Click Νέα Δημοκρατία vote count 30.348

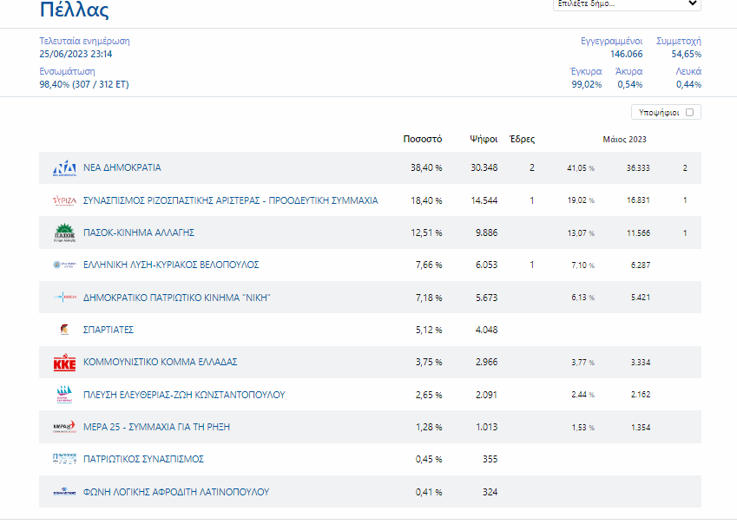pos(484,167)
